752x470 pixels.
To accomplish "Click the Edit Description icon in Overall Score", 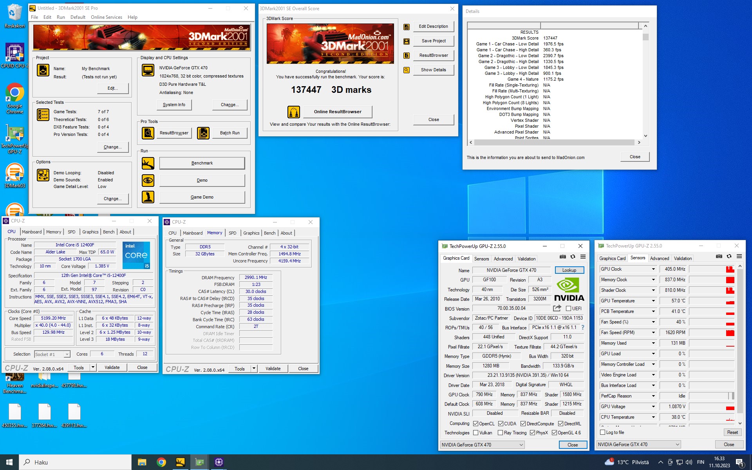I will [x=407, y=27].
